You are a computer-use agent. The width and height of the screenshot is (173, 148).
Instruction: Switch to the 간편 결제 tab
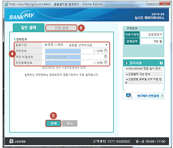pos(61,28)
